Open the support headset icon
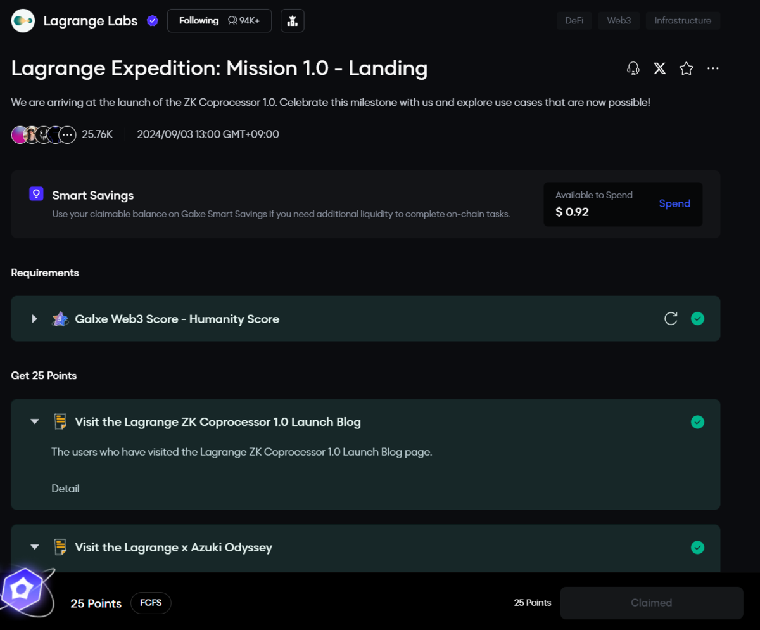The width and height of the screenshot is (760, 630). [x=633, y=68]
